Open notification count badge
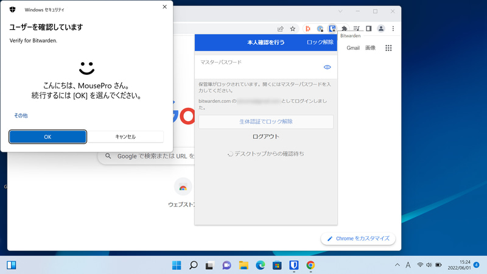This screenshot has height=274, width=487. click(477, 265)
